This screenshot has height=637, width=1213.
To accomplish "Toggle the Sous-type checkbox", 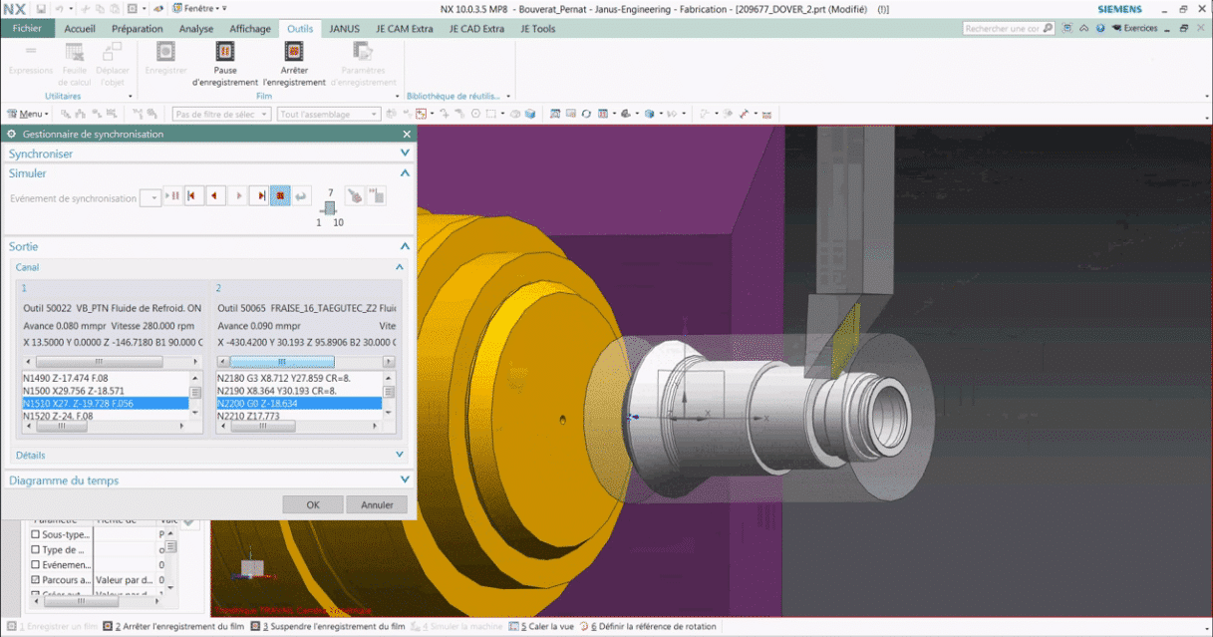I will (36, 534).
